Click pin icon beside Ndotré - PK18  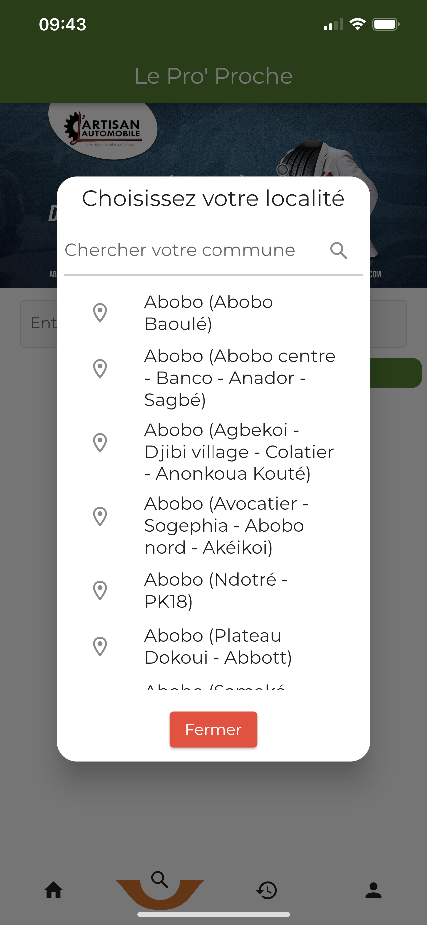[100, 590]
